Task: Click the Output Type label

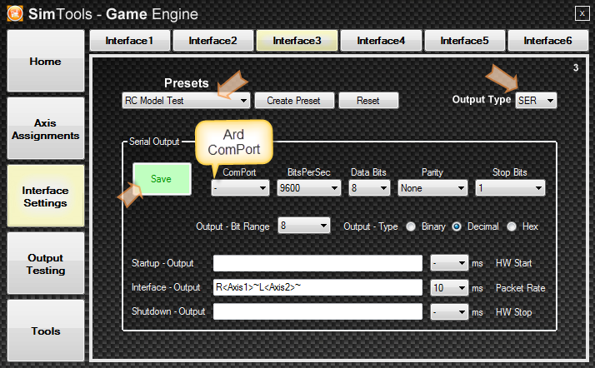Action: pos(482,100)
